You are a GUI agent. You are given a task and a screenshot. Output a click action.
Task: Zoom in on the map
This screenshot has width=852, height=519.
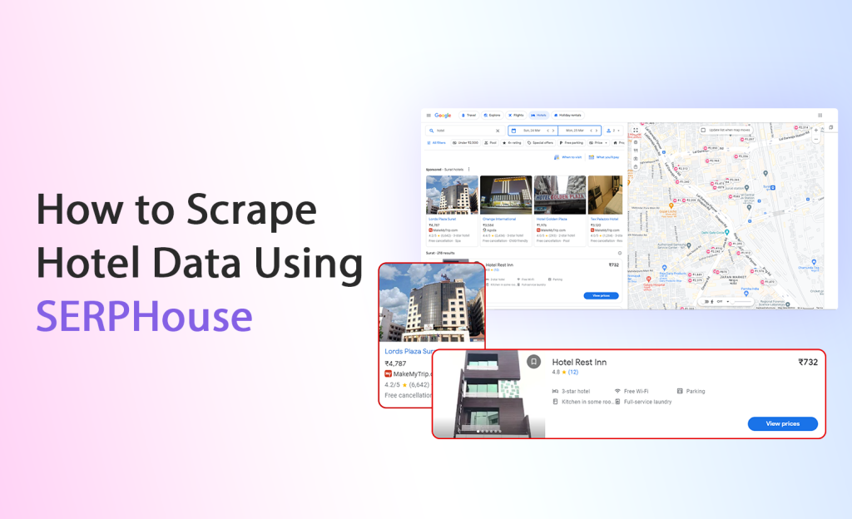(815, 131)
